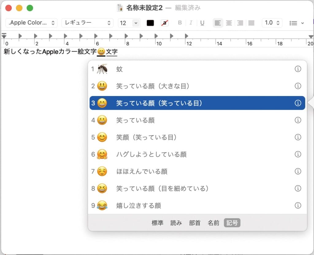Align text to the right
The image size is (314, 255).
240,23
